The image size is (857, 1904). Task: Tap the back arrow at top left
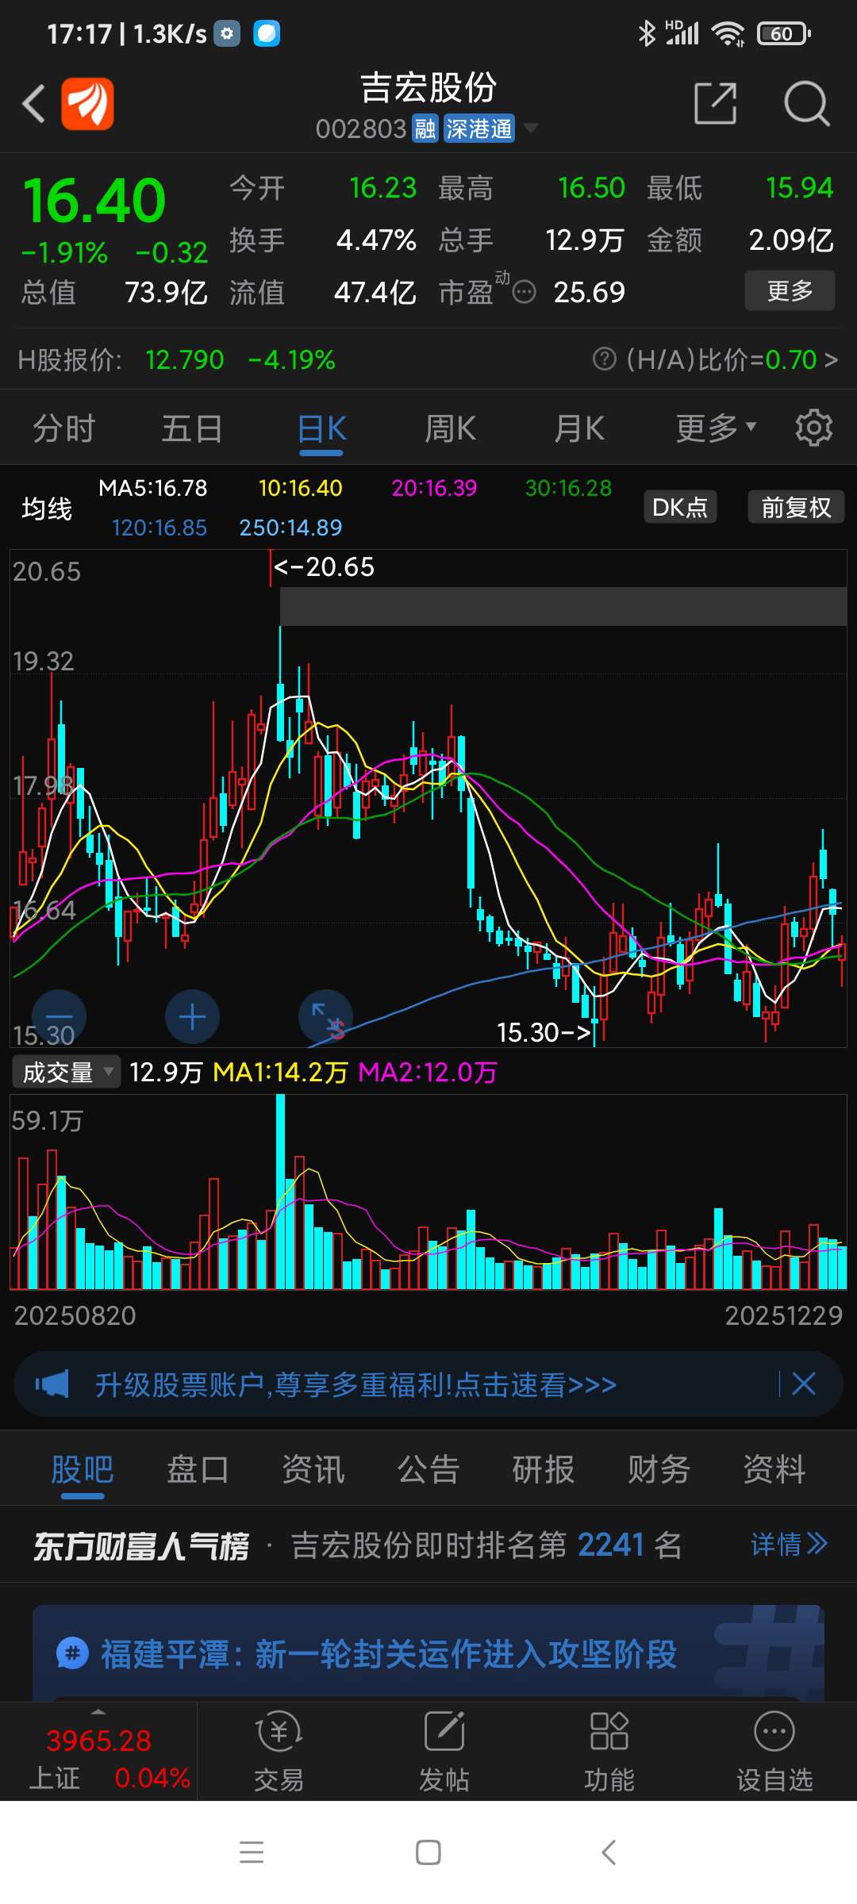(33, 104)
